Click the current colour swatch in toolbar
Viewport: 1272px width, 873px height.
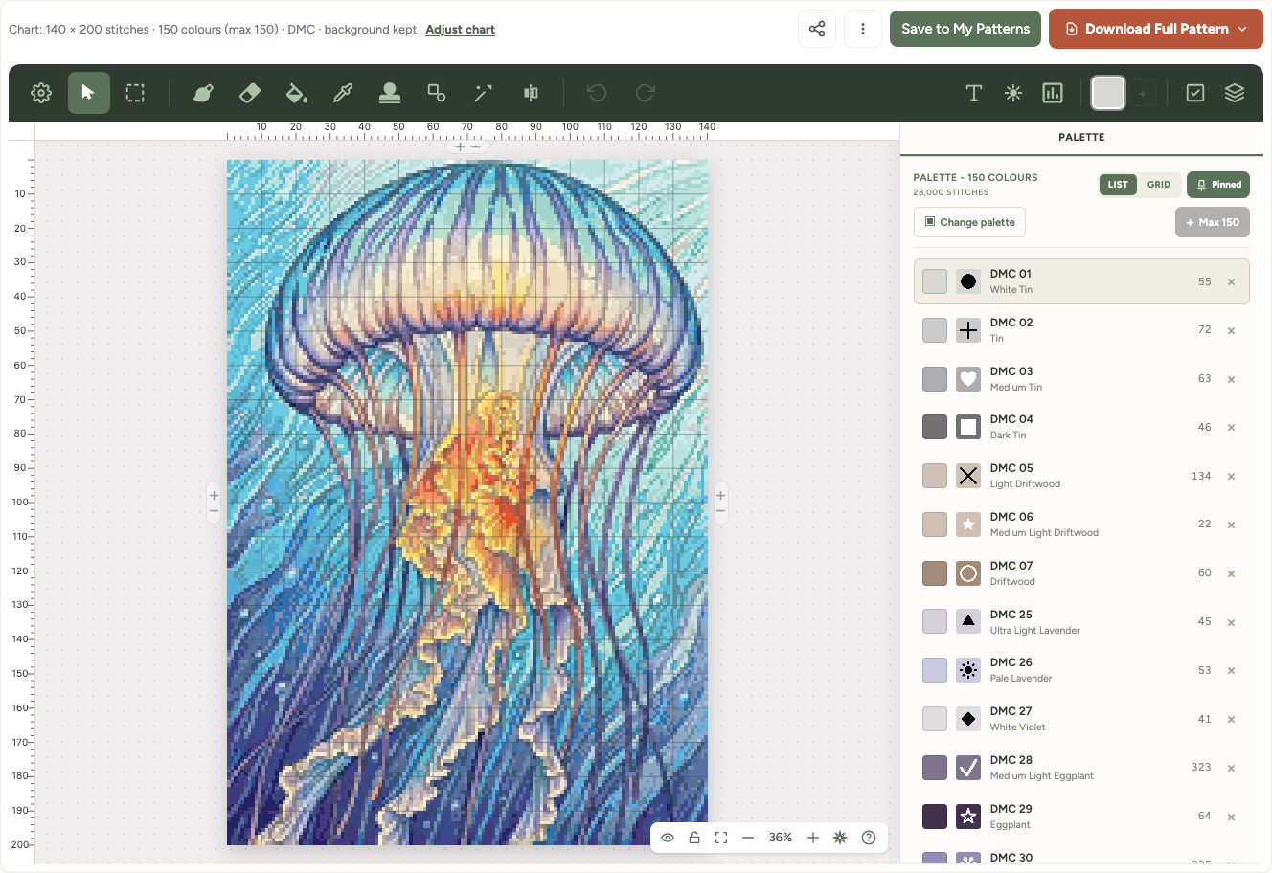1108,93
